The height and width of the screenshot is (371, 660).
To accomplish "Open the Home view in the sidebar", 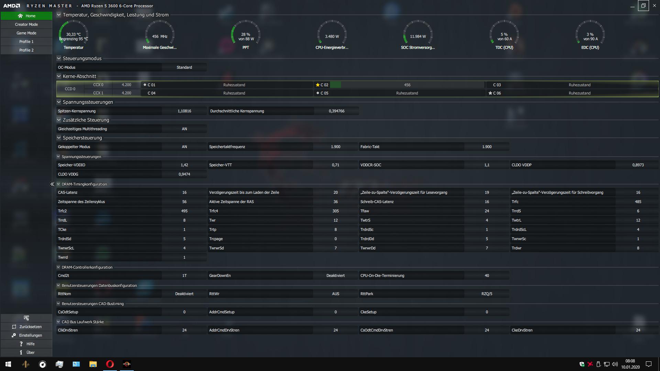I will [26, 16].
